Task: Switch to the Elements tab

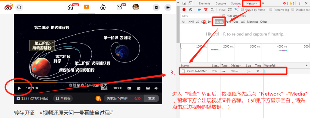Action: [205, 3]
